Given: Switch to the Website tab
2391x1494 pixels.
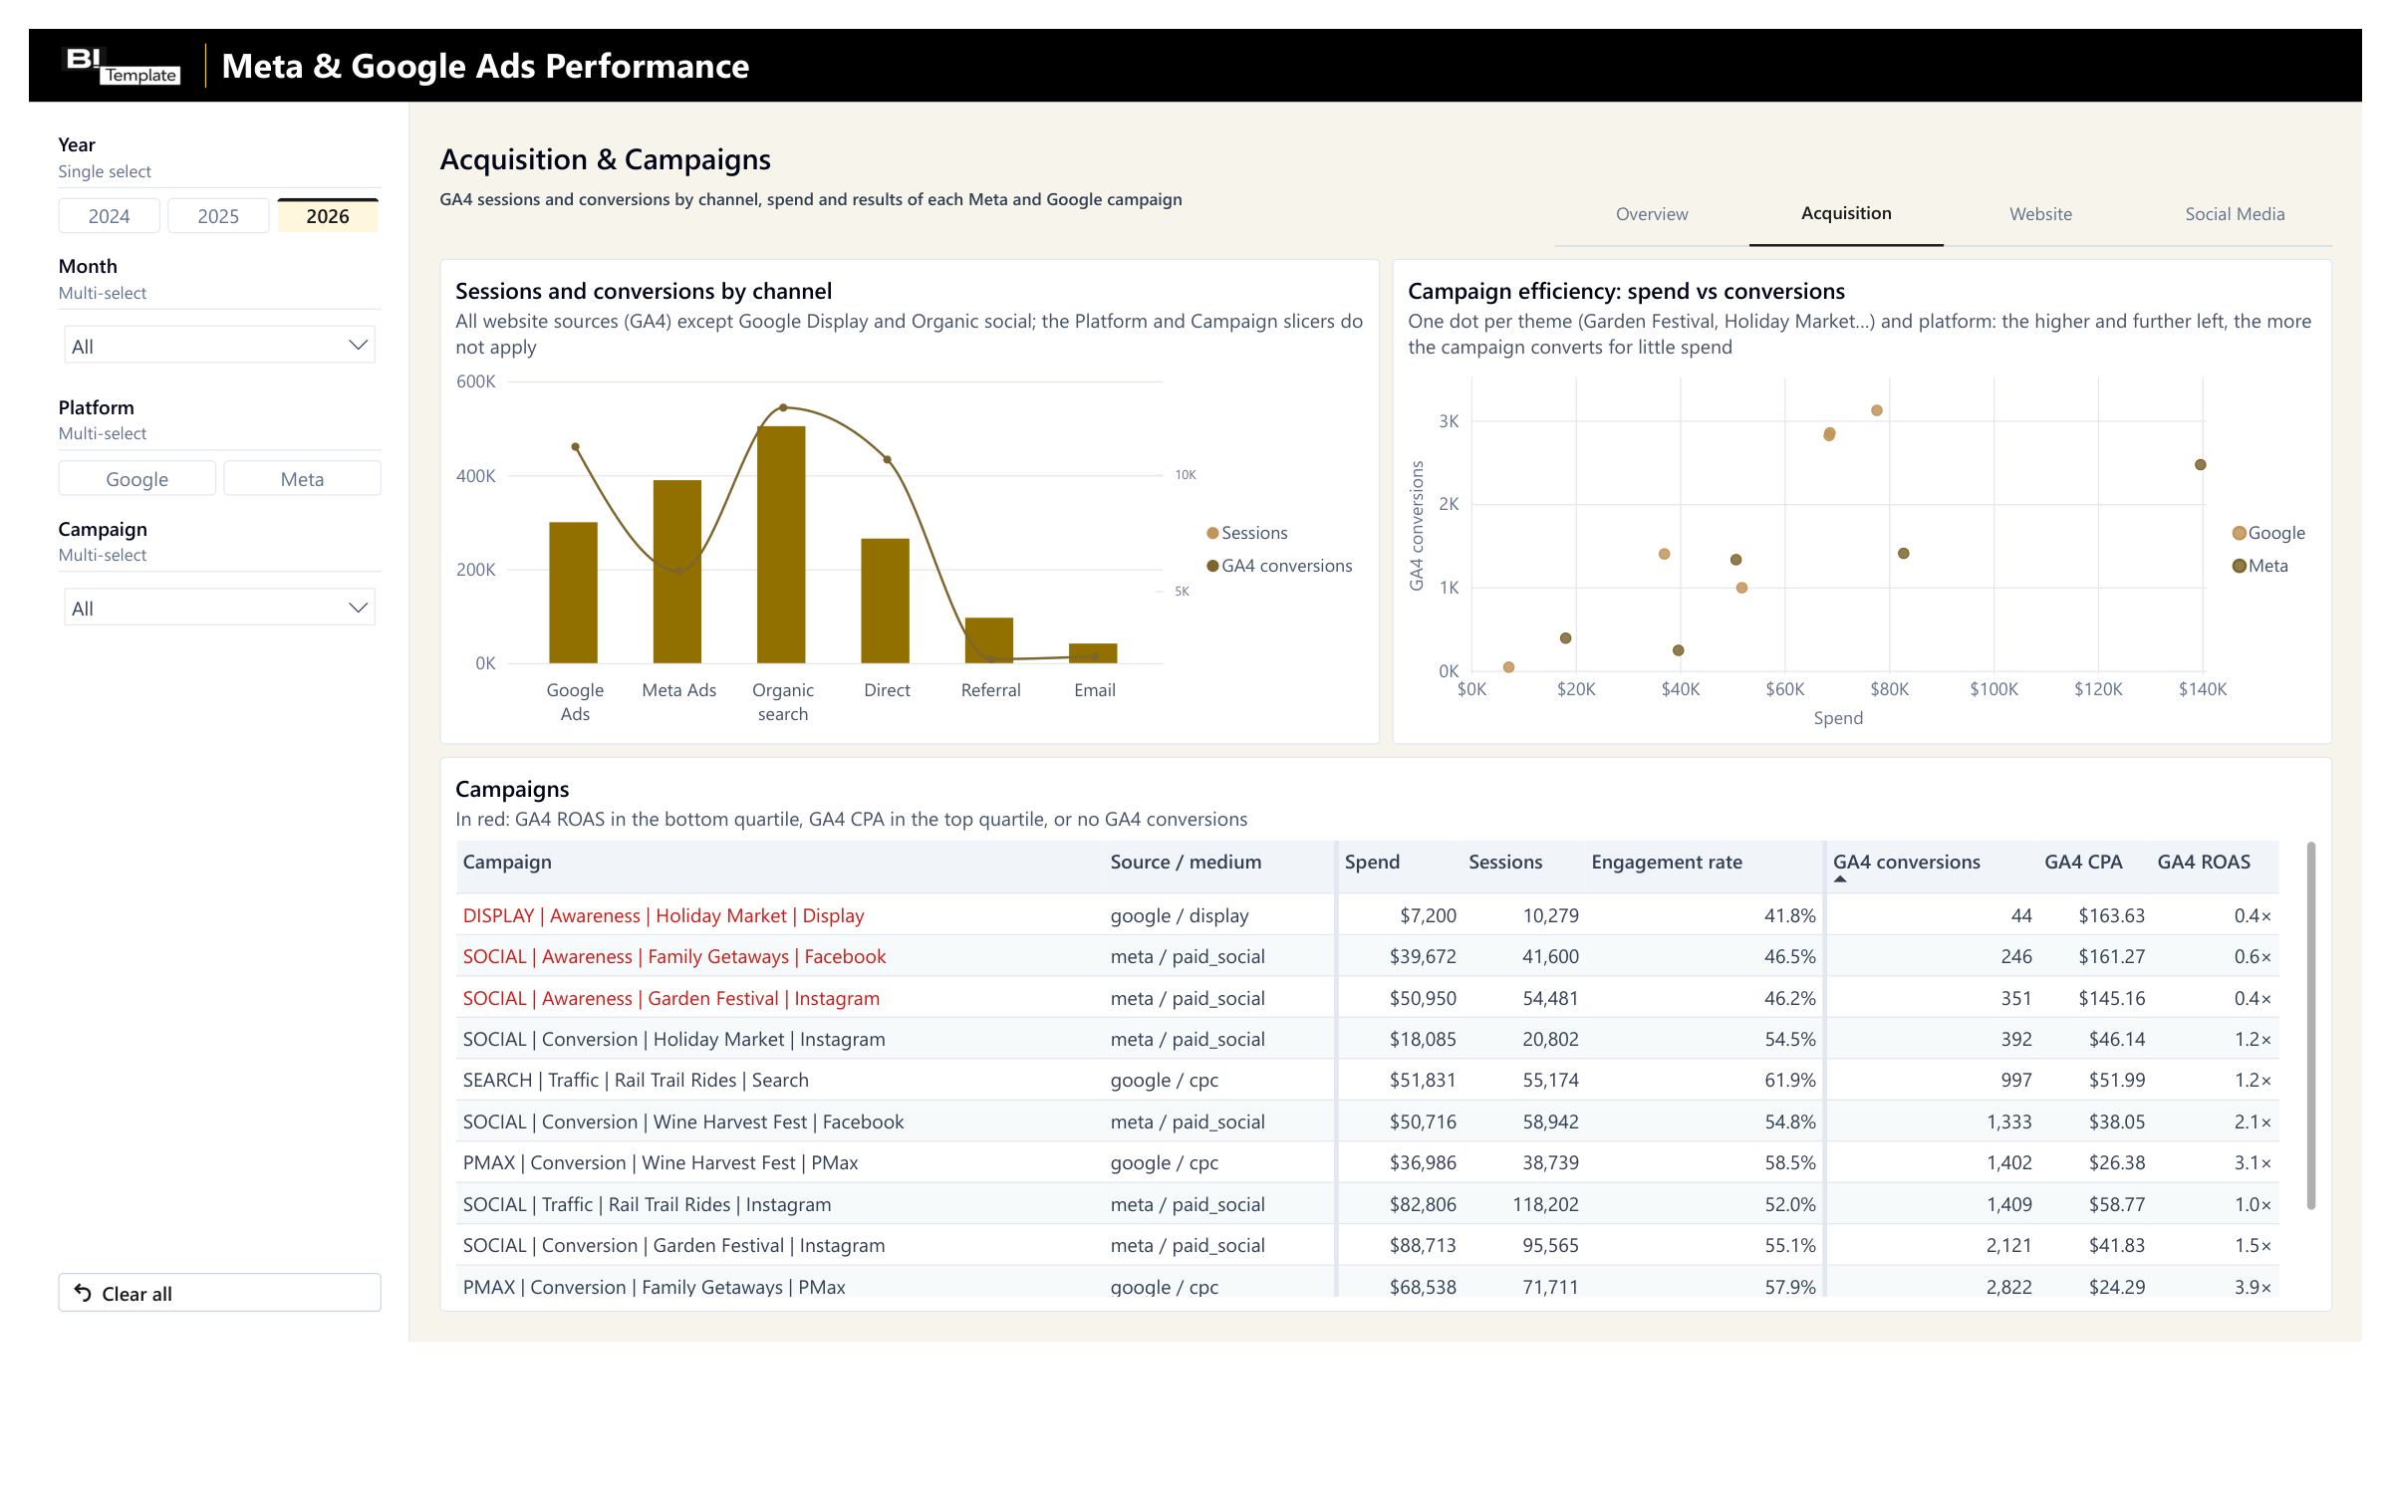Looking at the screenshot, I should (x=2040, y=214).
